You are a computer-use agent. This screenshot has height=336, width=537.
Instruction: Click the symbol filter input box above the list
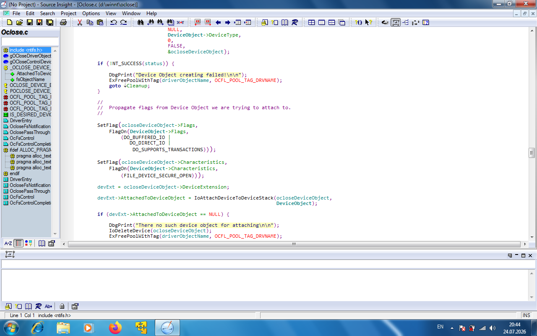30,41
